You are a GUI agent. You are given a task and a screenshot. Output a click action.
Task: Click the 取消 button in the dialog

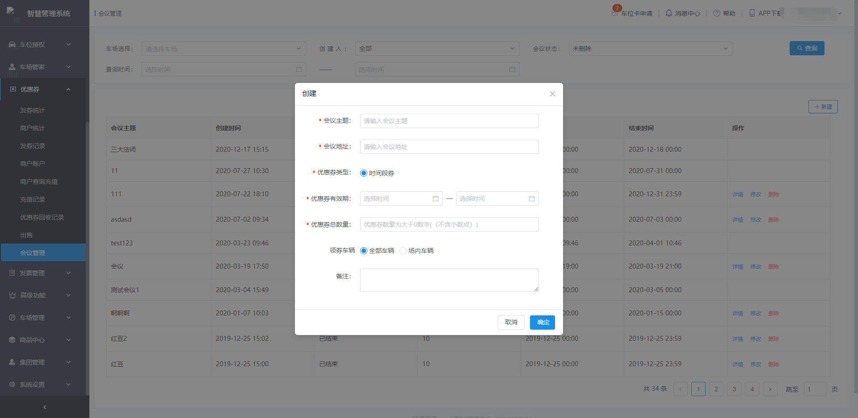click(x=511, y=322)
